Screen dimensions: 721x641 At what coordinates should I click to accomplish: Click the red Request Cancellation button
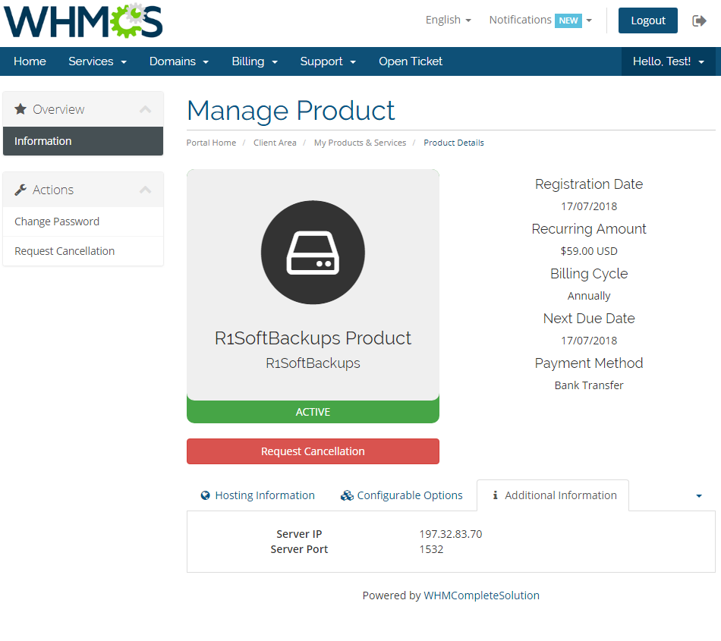pos(313,451)
